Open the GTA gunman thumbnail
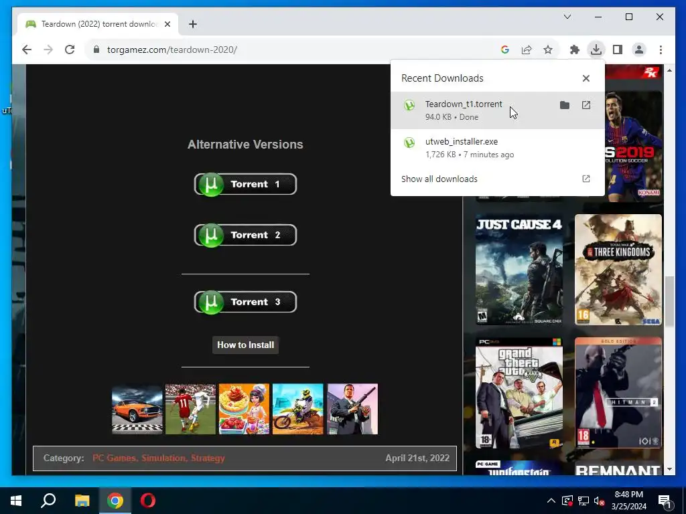 pyautogui.click(x=352, y=409)
